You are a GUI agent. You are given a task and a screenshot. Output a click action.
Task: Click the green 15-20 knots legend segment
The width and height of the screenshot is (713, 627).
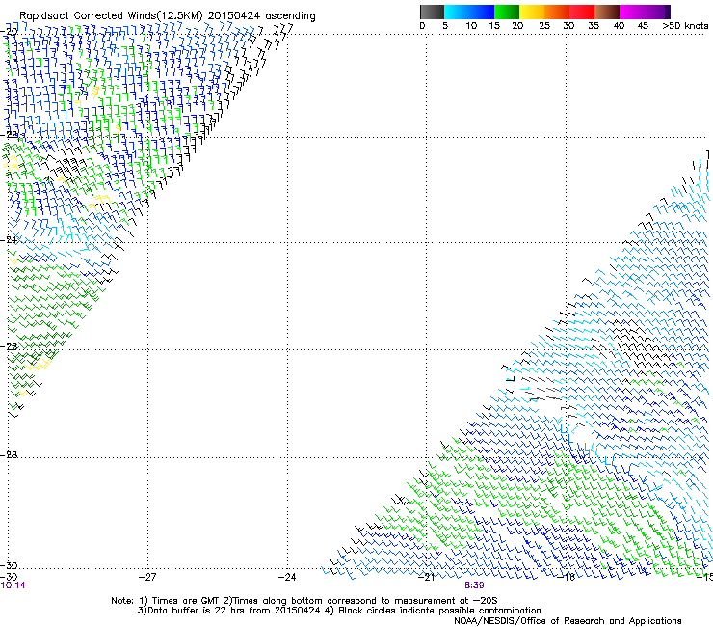click(x=507, y=12)
